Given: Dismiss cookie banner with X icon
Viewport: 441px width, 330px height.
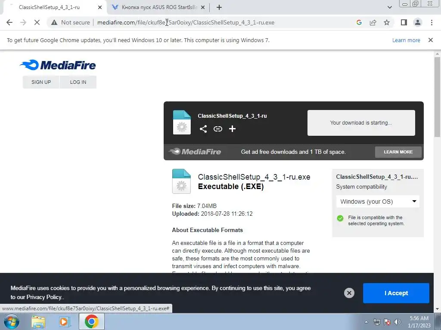Looking at the screenshot, I should tap(349, 293).
